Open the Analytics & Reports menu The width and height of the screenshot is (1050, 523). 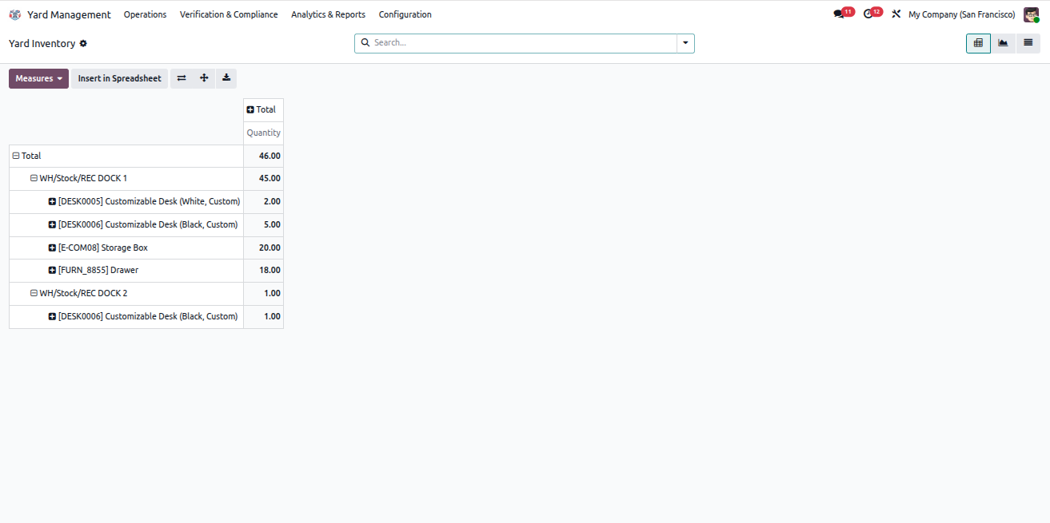pos(328,14)
